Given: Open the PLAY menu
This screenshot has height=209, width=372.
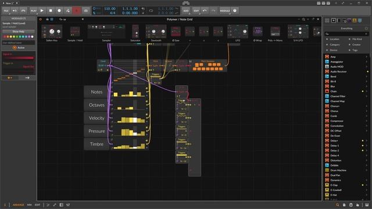Looking at the screenshot, I should (34, 10).
